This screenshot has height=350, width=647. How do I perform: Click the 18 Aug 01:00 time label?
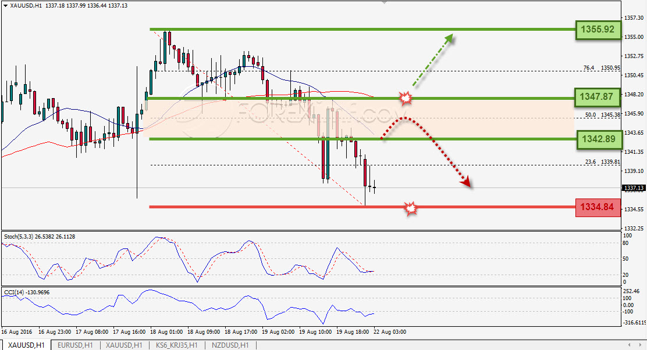tap(166, 332)
